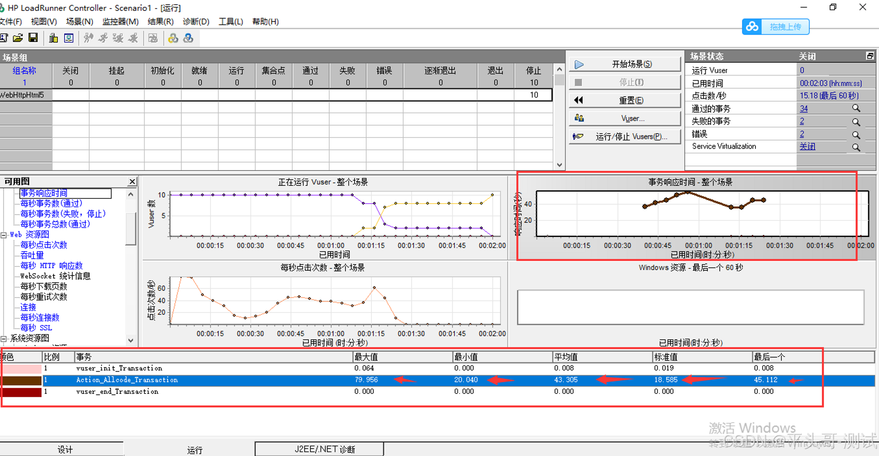
Task: Collapse the 系统资源图 tree node
Action: [3, 338]
